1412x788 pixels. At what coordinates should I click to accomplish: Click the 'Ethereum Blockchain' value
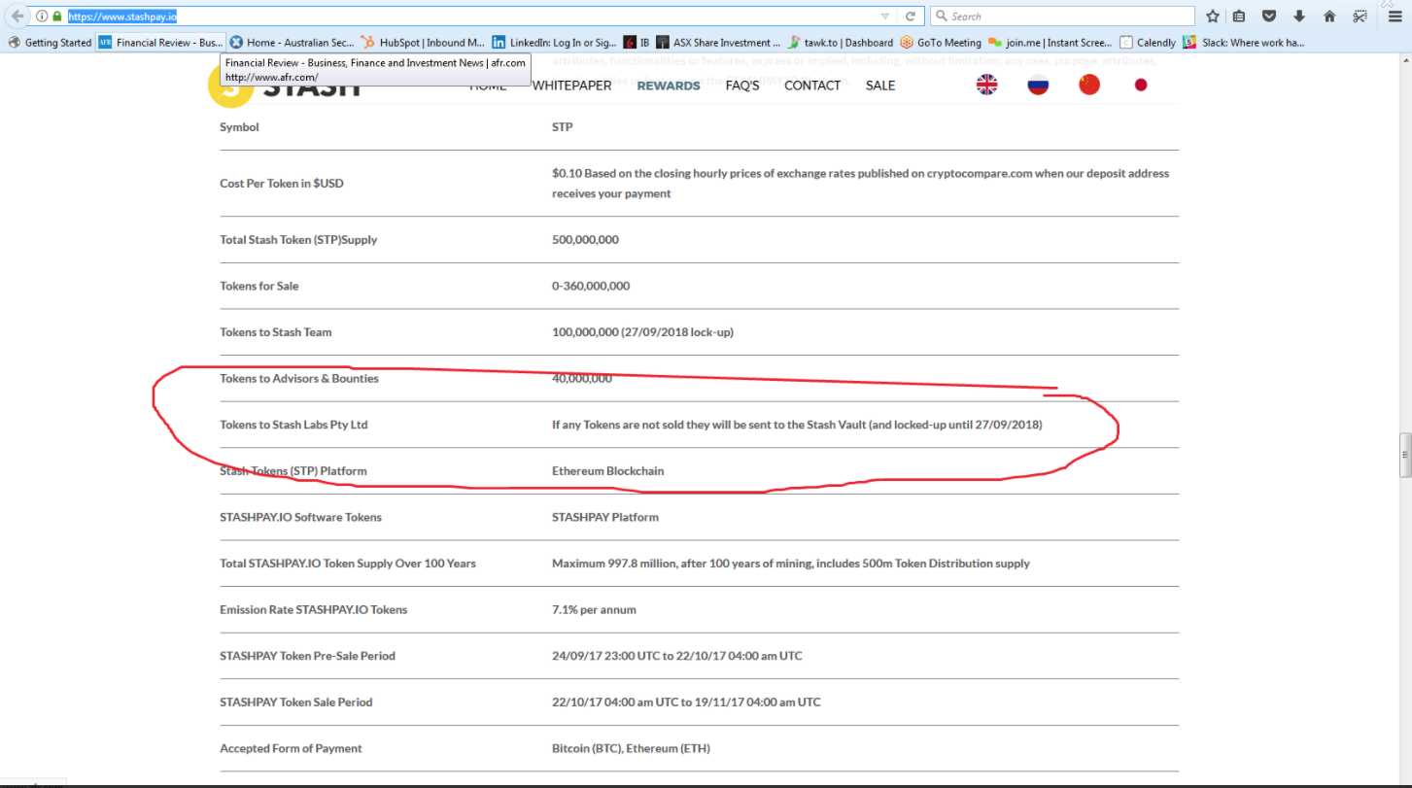pos(608,471)
